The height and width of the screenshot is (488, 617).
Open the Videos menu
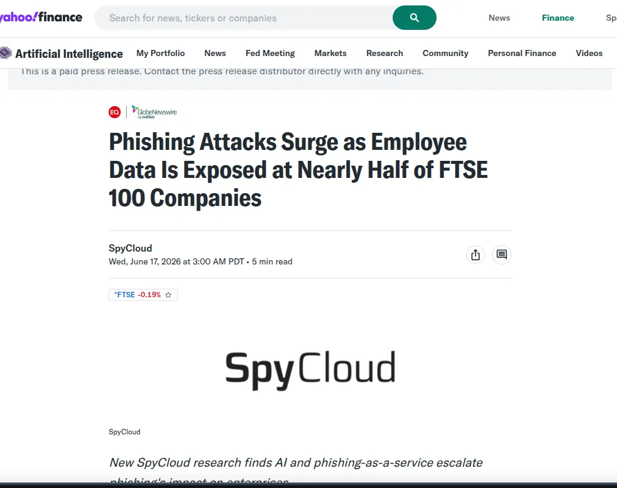[x=589, y=53]
